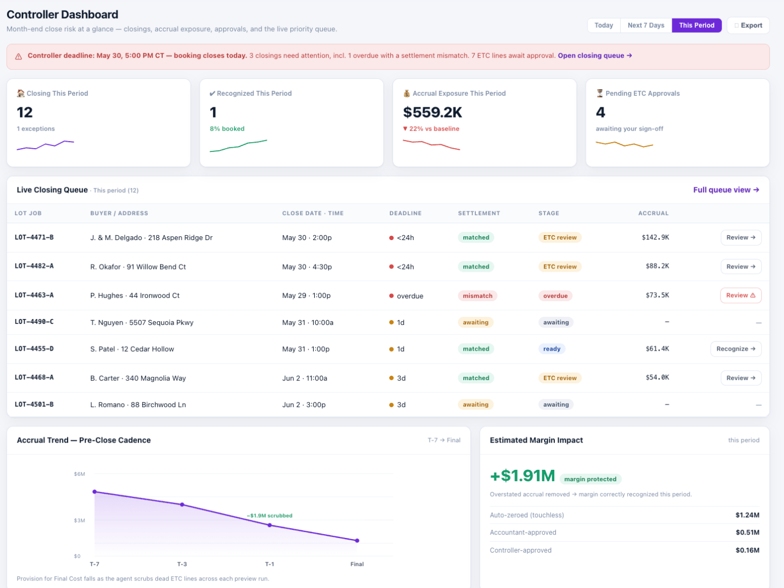Click the awaiting settlement badge for T. Nguyen
The width and height of the screenshot is (784, 588).
point(475,323)
